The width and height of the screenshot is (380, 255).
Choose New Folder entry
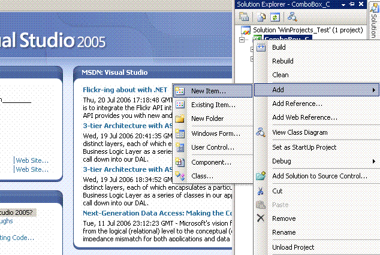point(213,119)
